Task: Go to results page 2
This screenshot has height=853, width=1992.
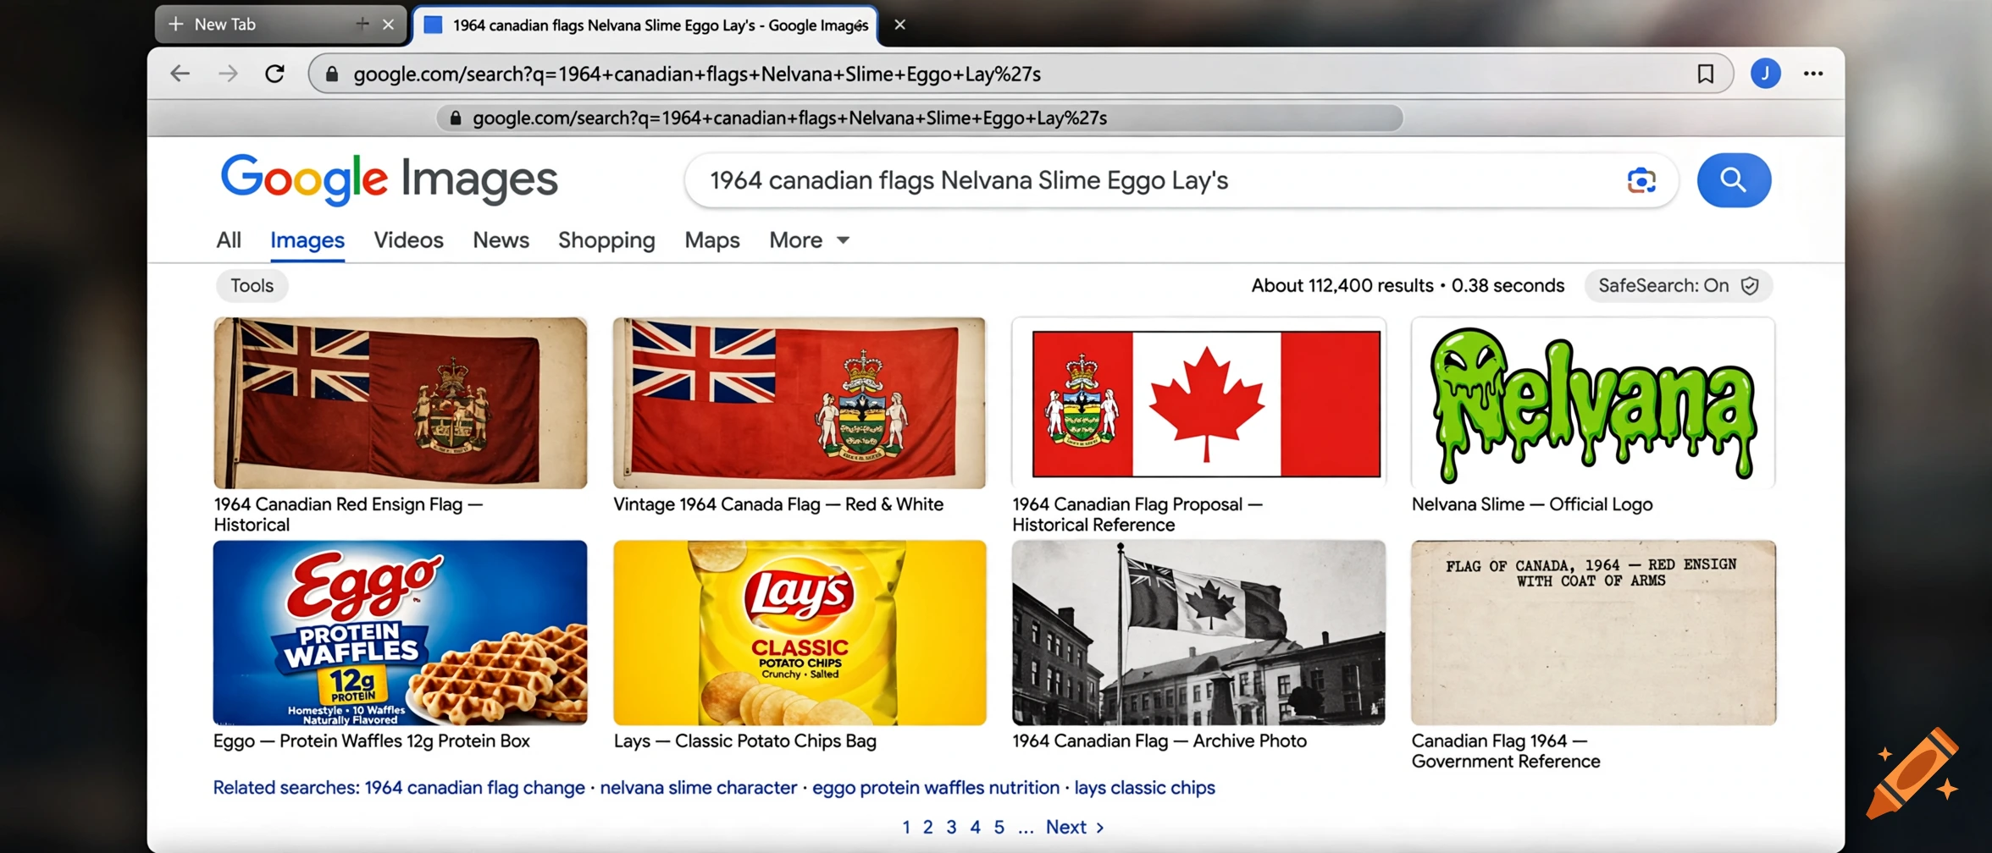Action: (927, 827)
